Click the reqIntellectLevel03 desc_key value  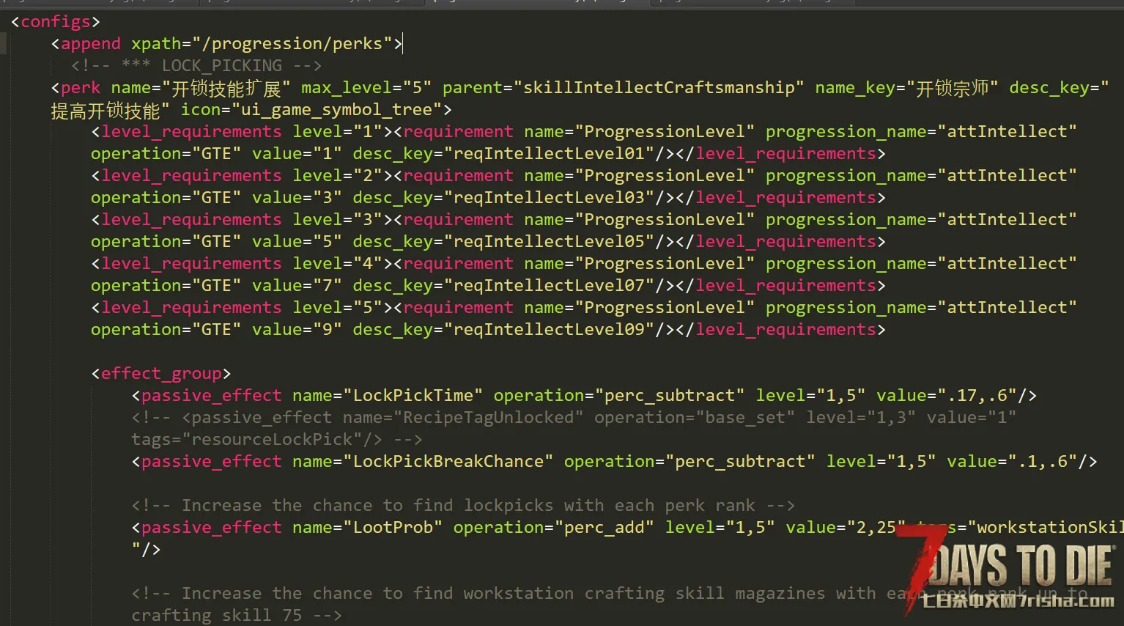(549, 198)
